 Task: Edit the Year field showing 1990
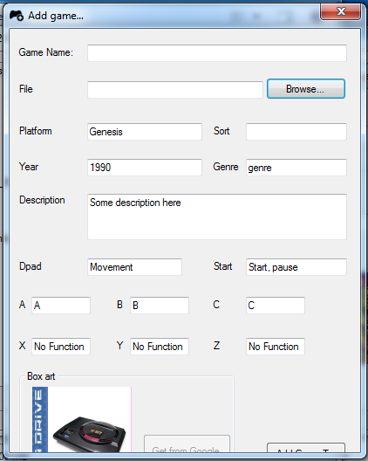point(145,168)
